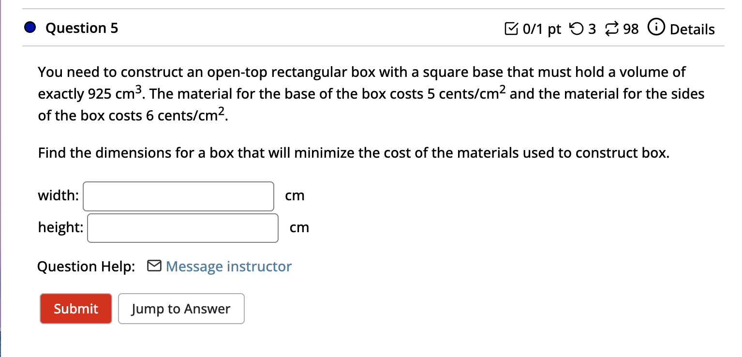Screen dimensions: 742x357
Task: Click the Question 5 heading
Action: [82, 28]
